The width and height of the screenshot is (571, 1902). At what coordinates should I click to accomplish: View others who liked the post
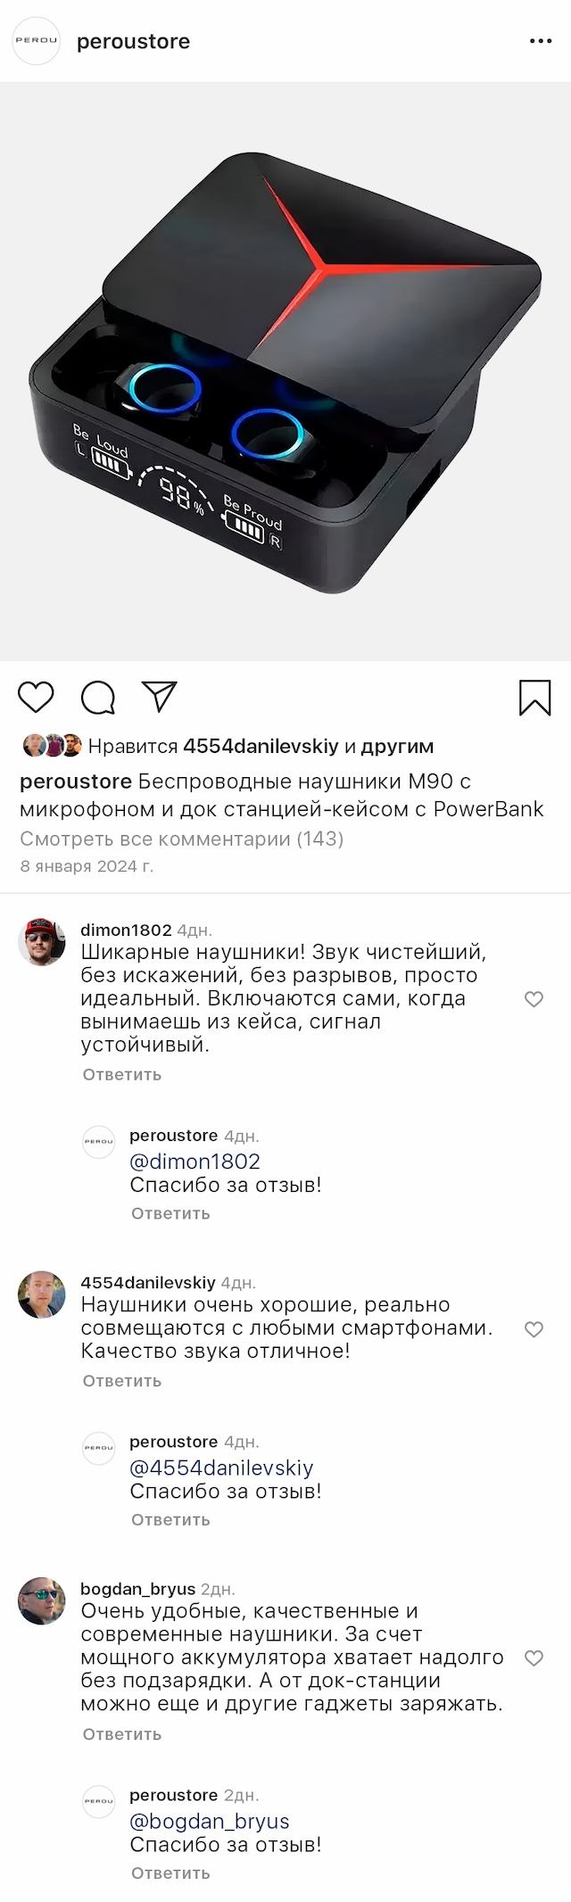pos(397,746)
